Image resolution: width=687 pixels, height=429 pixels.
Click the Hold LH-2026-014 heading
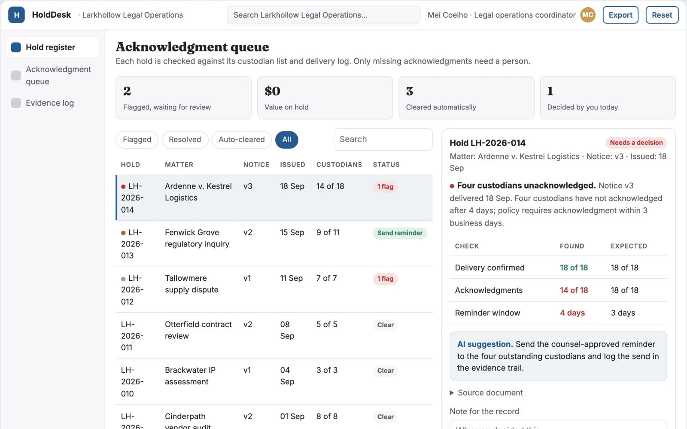tap(487, 143)
